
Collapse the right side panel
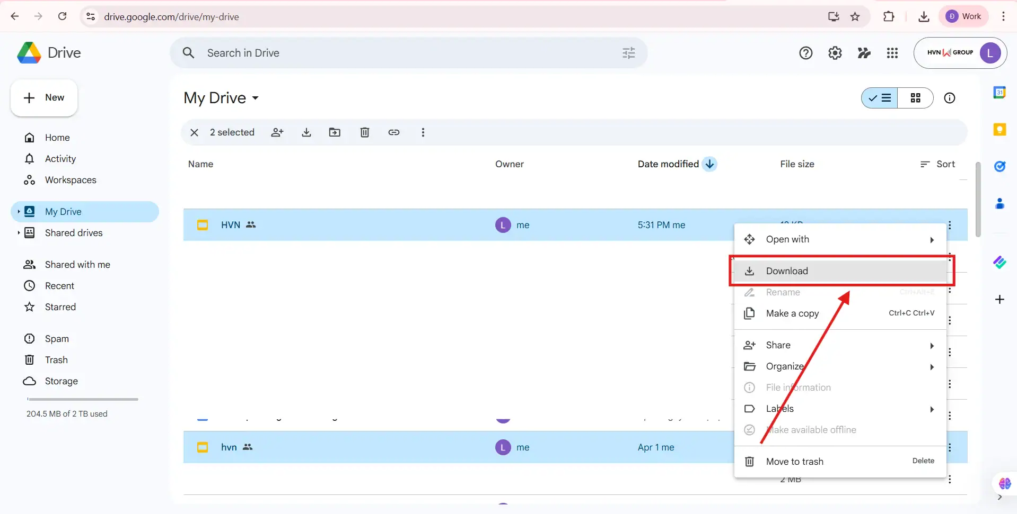coord(1001,498)
